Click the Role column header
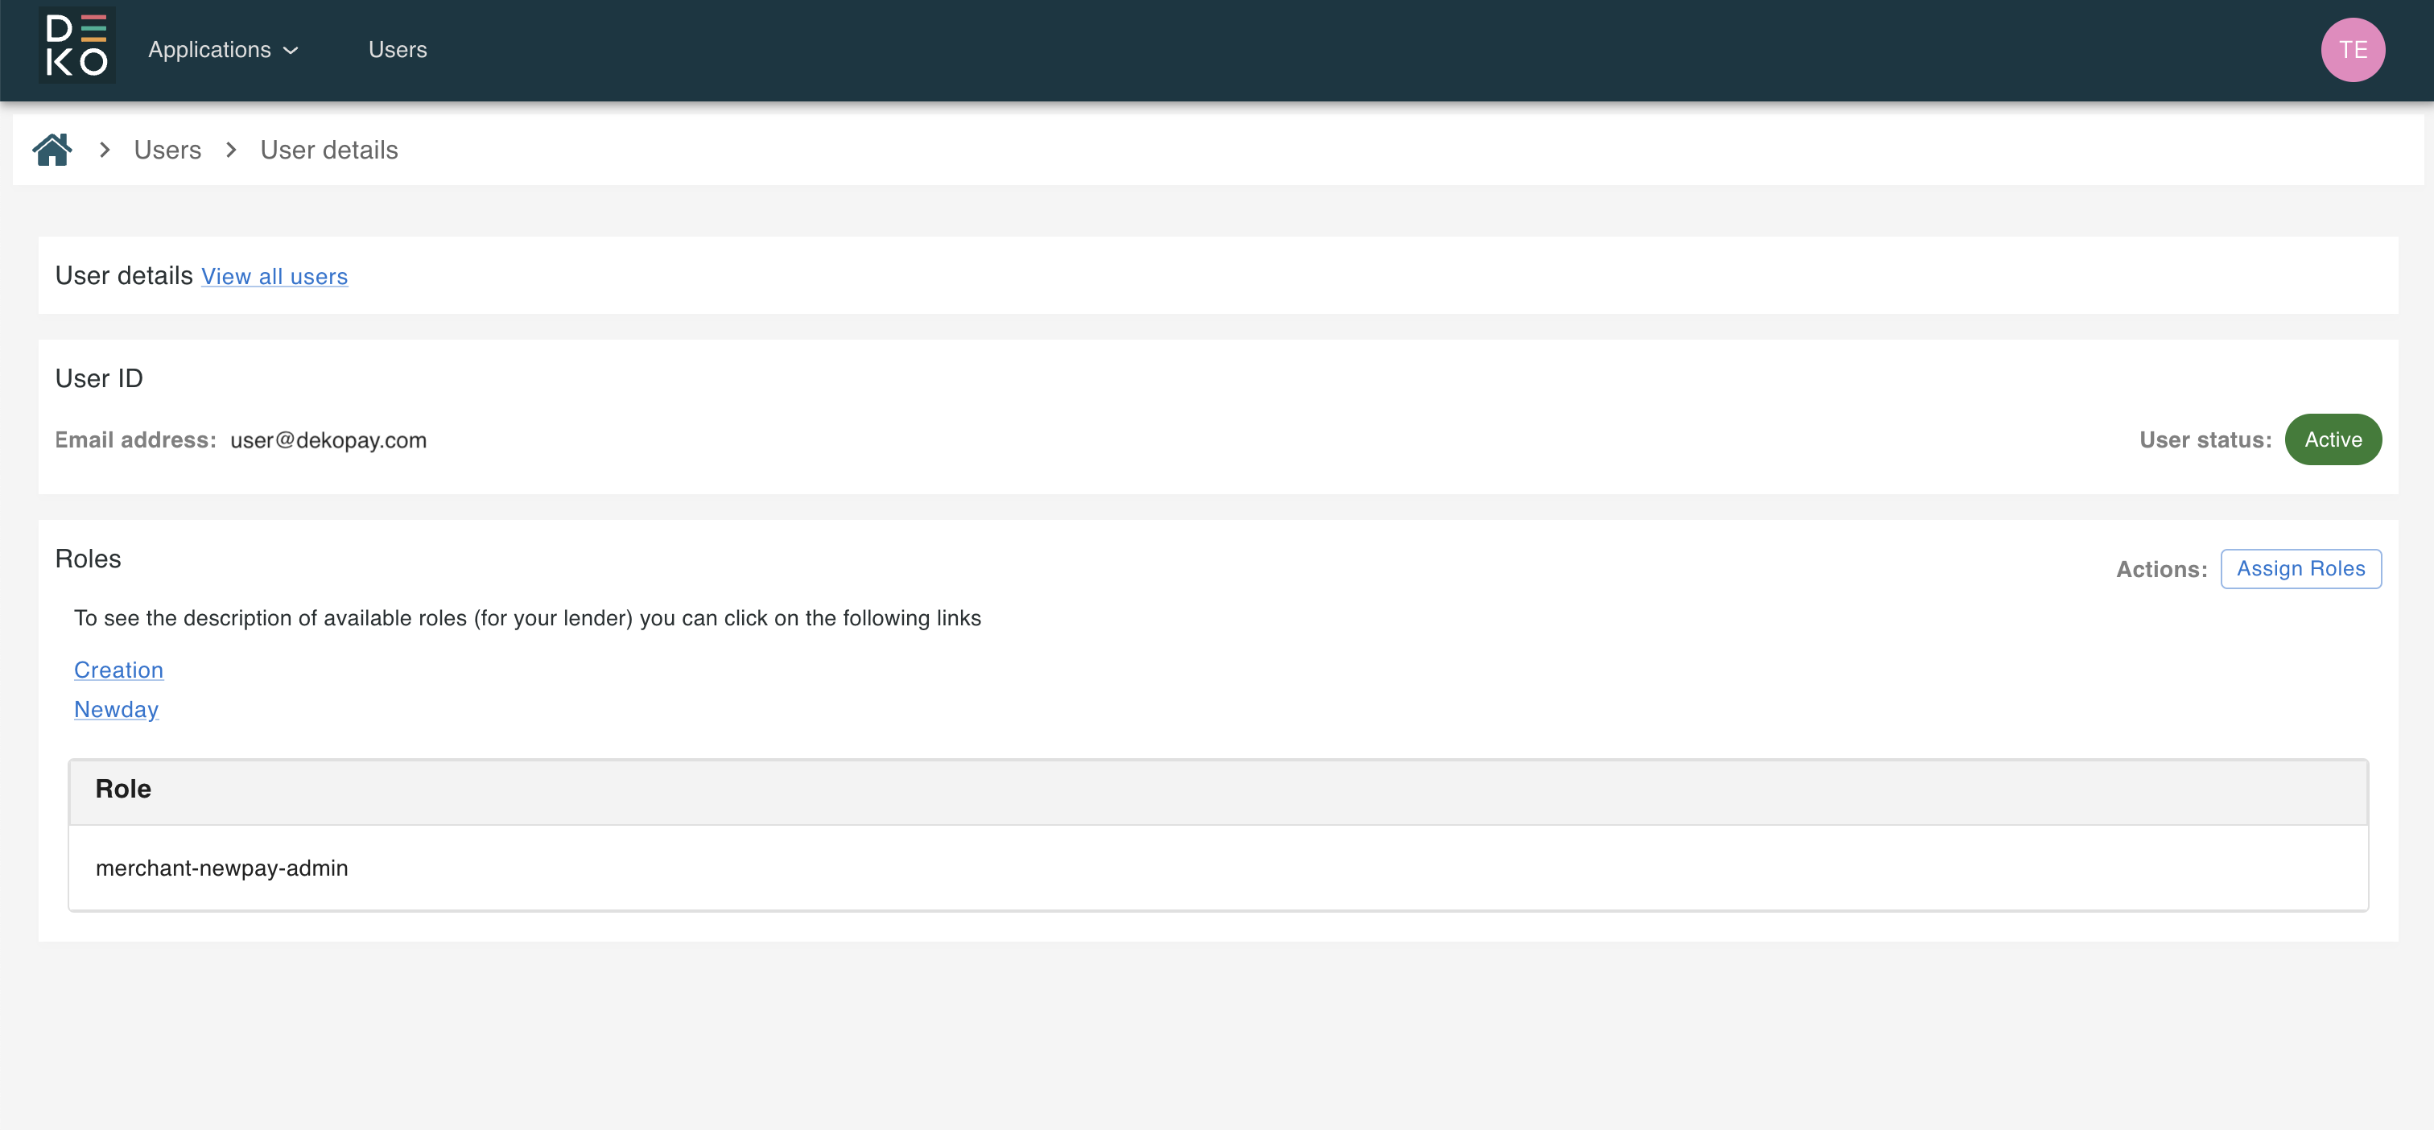This screenshot has height=1130, width=2434. point(123,789)
